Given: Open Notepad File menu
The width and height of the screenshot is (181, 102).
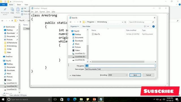Looking at the screenshot, I should tap(32, 12).
